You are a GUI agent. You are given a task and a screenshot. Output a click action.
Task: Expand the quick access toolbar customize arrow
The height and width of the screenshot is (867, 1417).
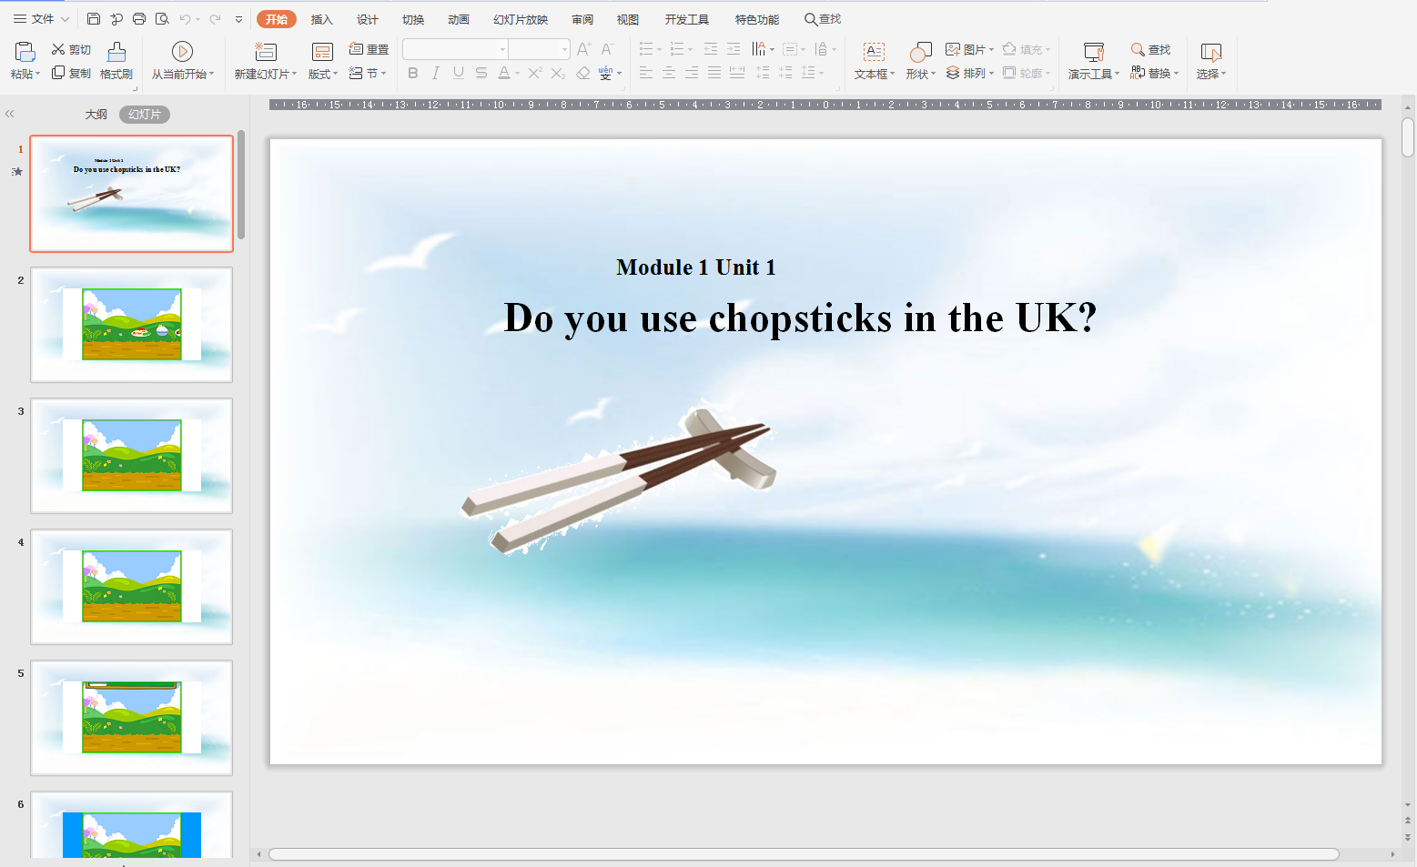(238, 19)
